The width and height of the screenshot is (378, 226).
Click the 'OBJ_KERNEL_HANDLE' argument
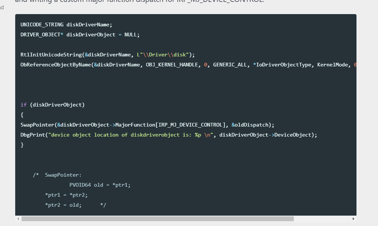tap(172, 65)
